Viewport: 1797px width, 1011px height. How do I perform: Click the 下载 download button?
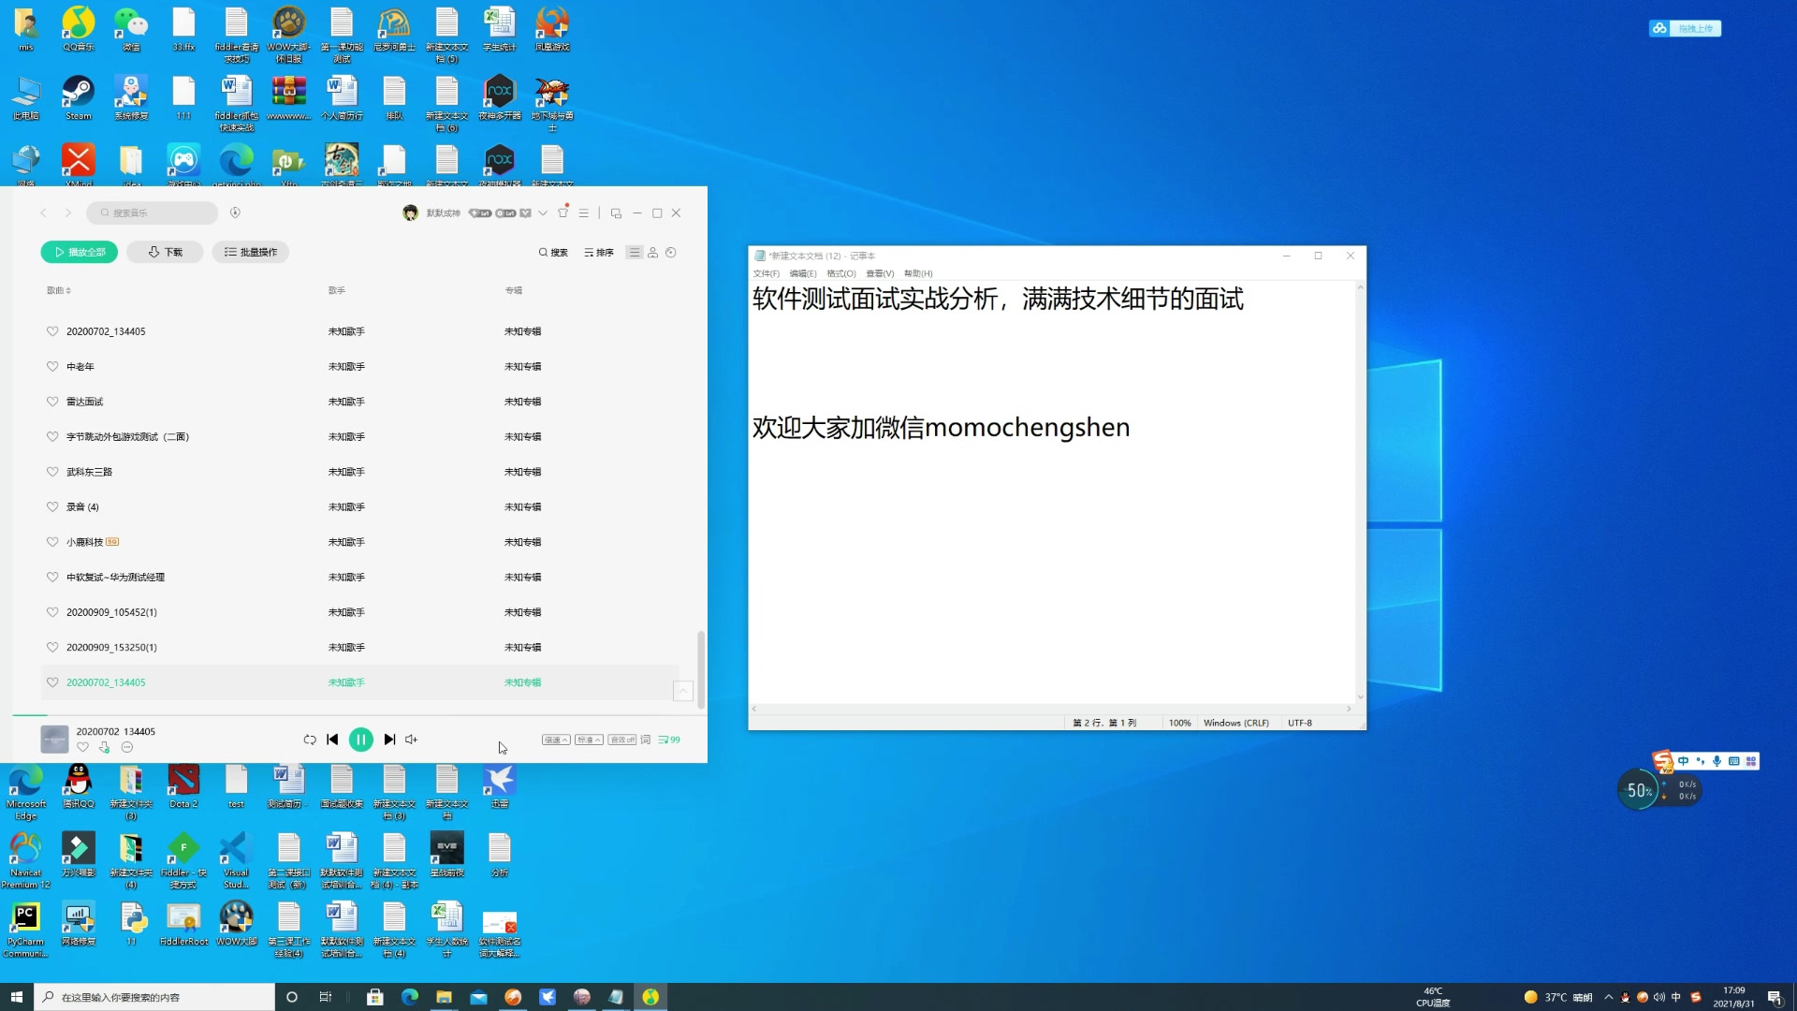click(166, 252)
